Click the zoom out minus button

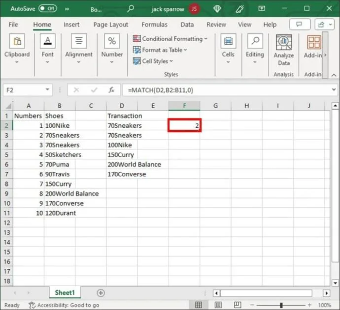(252, 305)
